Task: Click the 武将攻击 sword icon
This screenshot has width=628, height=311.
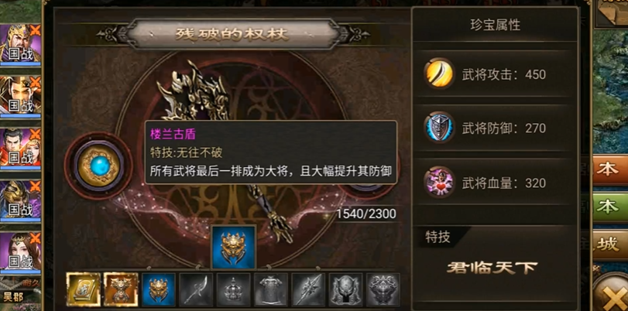Action: tap(439, 73)
